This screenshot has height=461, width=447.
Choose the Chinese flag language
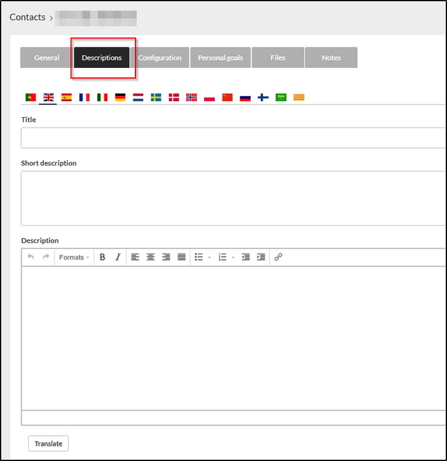click(228, 97)
